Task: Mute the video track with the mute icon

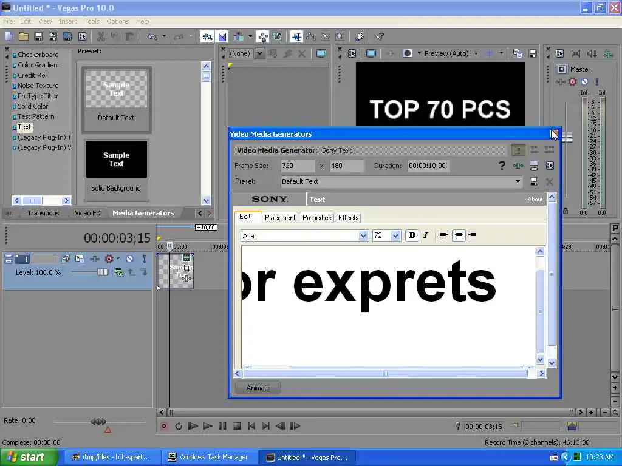Action: 129,258
